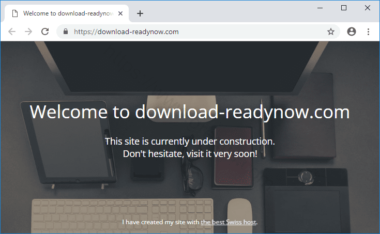Click "Don't hesitate, visit it very soon!" text

point(190,154)
